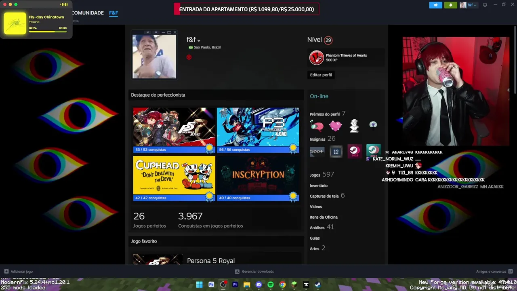Image resolution: width=517 pixels, height=291 pixels.
Task: Open the Windows Start button
Action: (x=199, y=285)
